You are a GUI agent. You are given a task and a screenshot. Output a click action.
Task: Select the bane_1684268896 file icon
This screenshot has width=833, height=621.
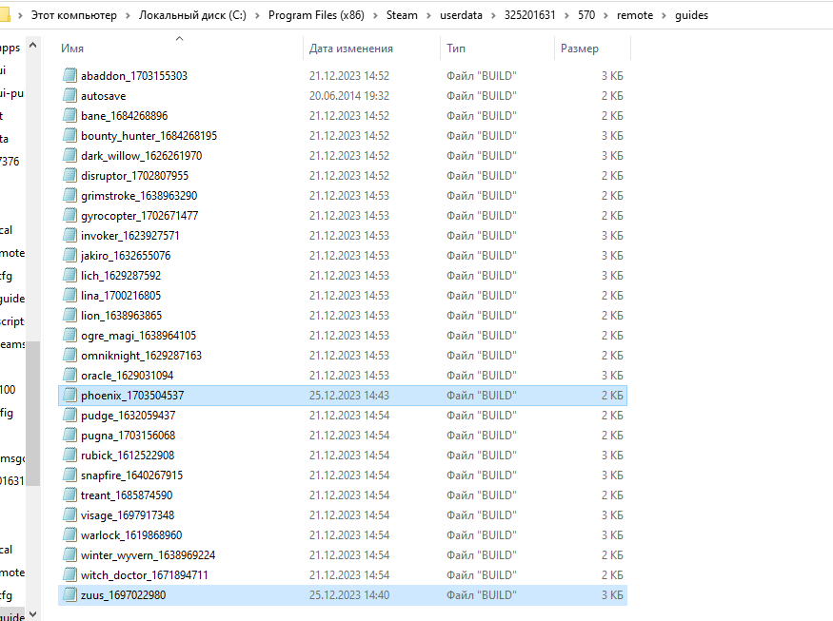pos(69,115)
